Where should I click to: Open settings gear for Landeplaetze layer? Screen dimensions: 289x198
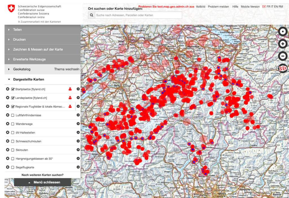pos(78,98)
